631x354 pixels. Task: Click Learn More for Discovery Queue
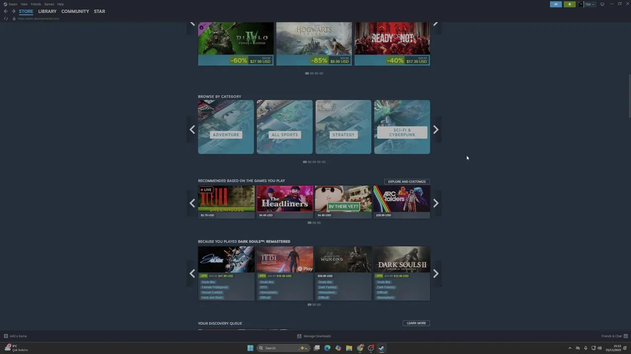pos(416,323)
